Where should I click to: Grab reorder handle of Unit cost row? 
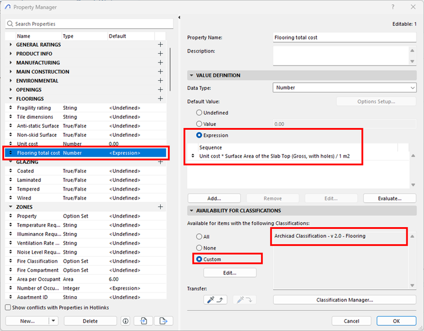point(11,143)
